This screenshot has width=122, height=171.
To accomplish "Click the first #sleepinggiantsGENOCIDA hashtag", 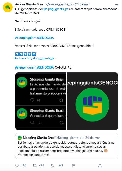I will [x=35, y=38].
